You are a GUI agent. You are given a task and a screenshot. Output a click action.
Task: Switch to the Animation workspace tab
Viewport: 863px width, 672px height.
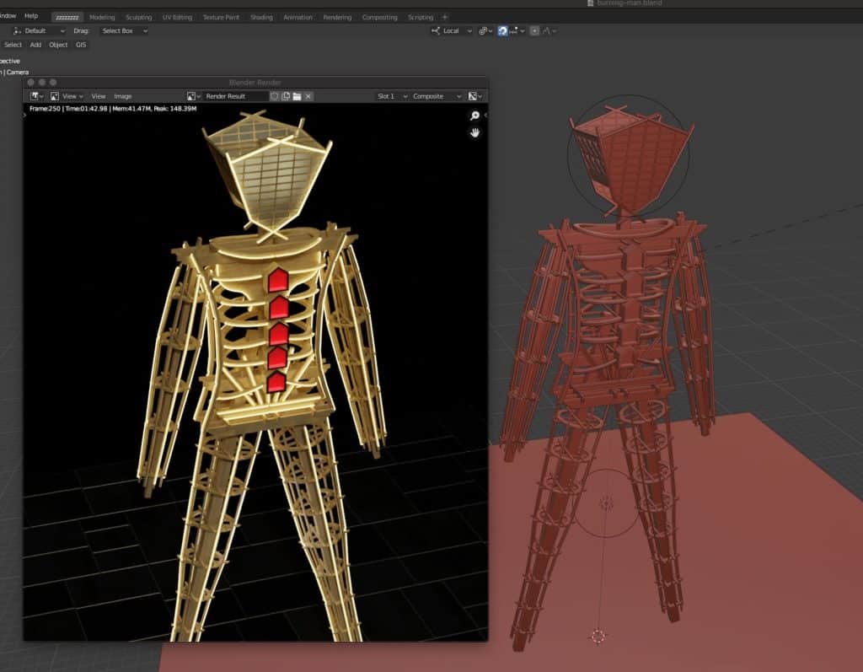[297, 17]
